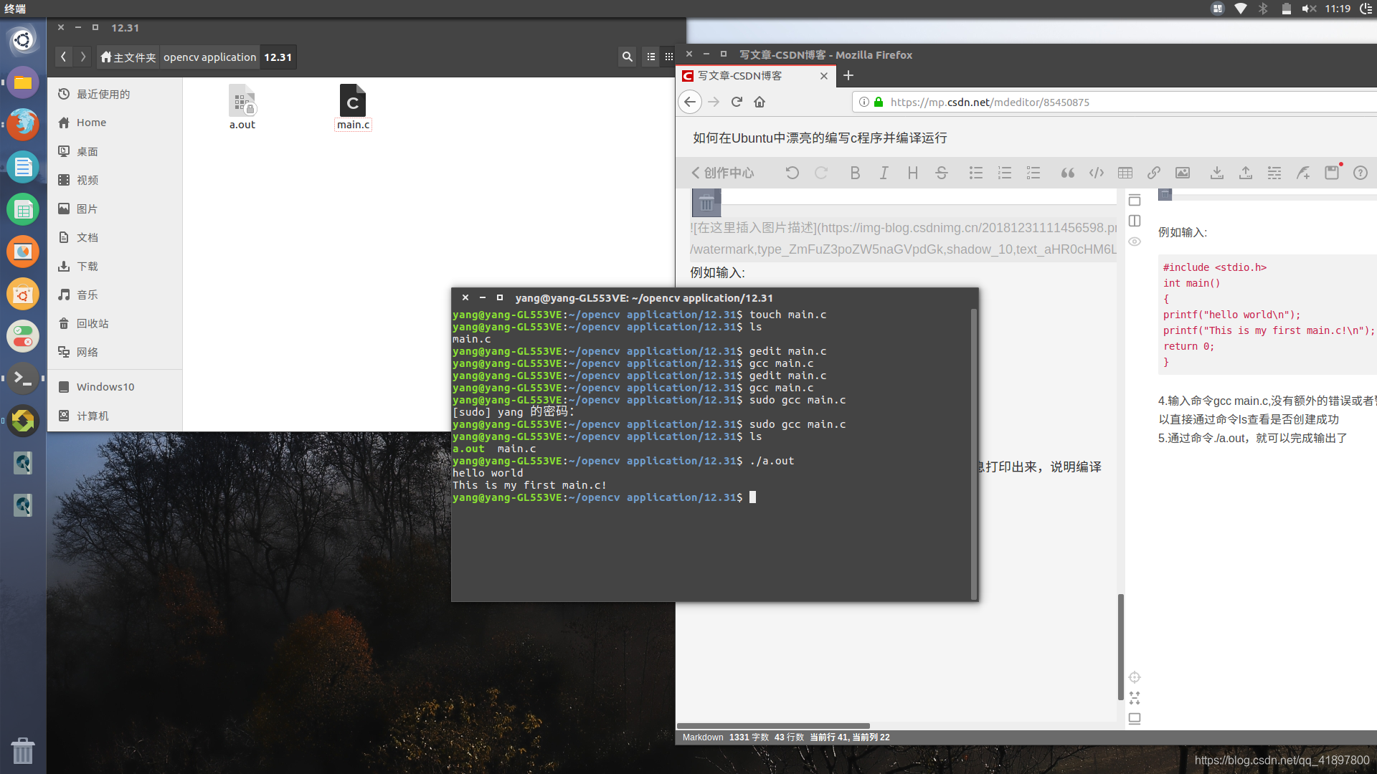Toggle the preview eye icon

click(1135, 242)
